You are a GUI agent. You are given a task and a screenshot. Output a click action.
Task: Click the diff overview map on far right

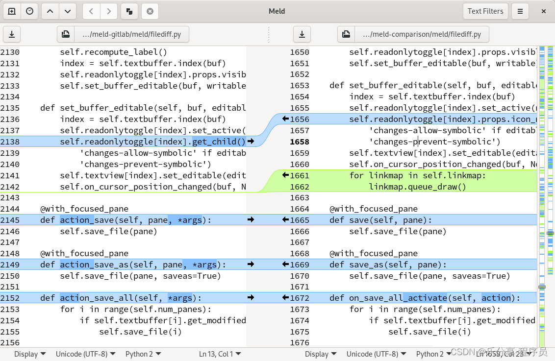550,161
